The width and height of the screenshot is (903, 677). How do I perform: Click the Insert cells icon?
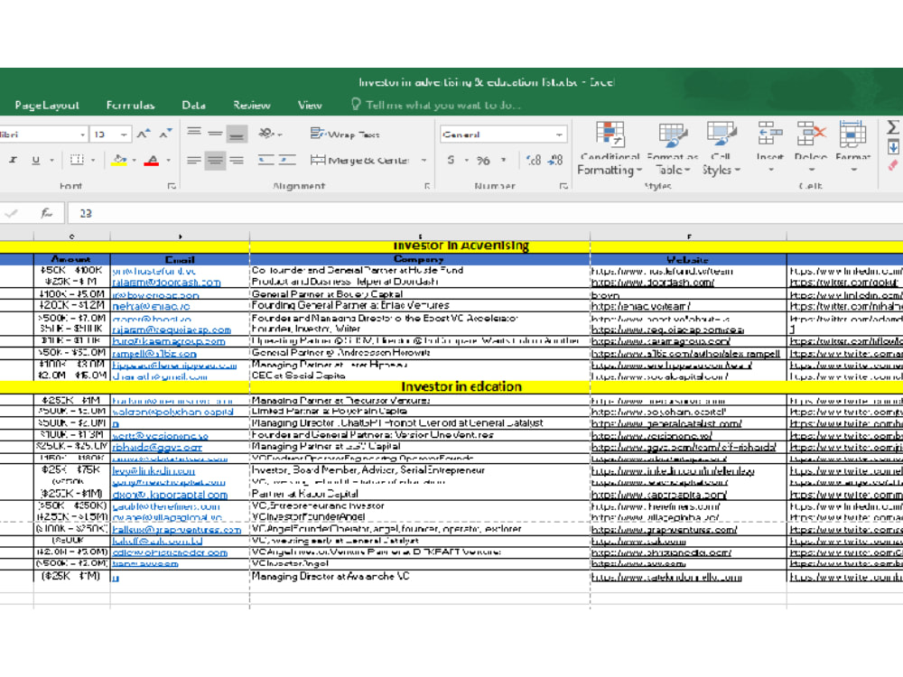(770, 134)
